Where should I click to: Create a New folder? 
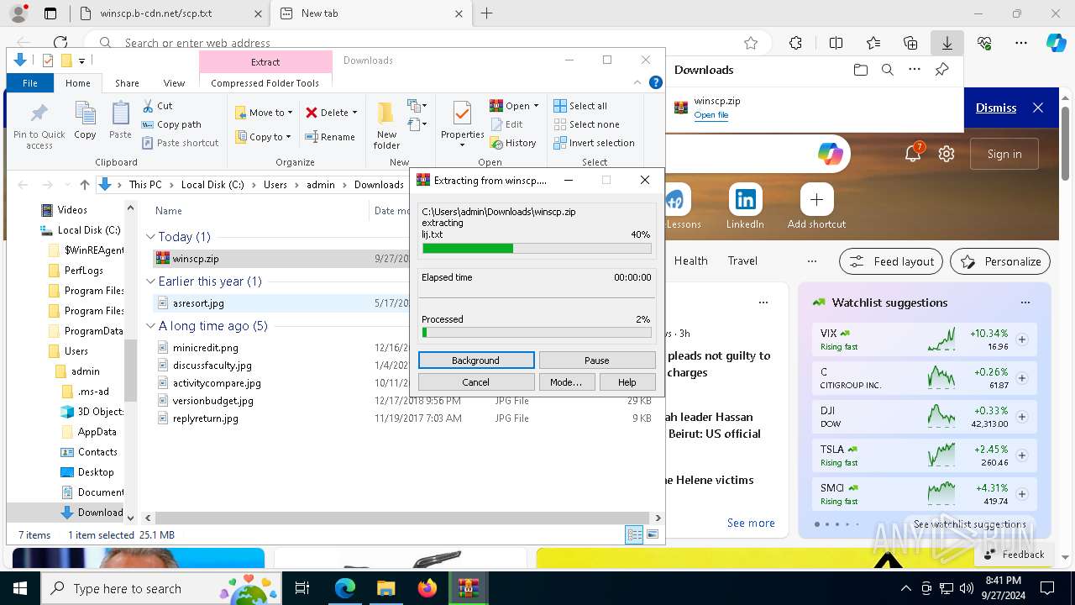386,125
